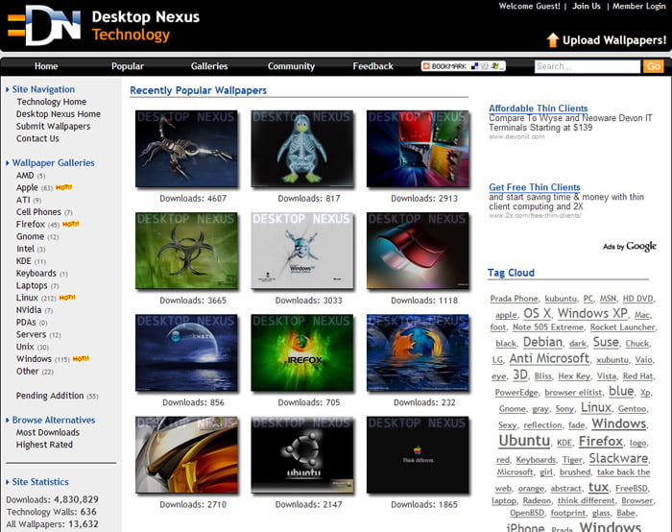Open the Servers gallery link

coord(31,334)
